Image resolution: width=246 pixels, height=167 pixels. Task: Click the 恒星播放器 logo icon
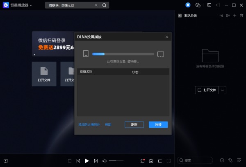pos(6,5)
